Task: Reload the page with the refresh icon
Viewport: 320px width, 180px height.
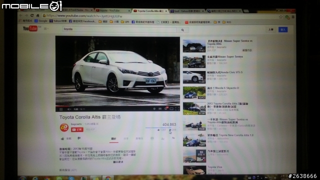Action: [x=32, y=15]
